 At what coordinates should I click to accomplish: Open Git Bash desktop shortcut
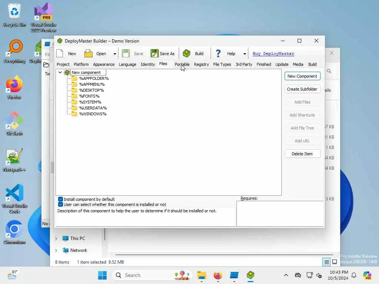14,124
